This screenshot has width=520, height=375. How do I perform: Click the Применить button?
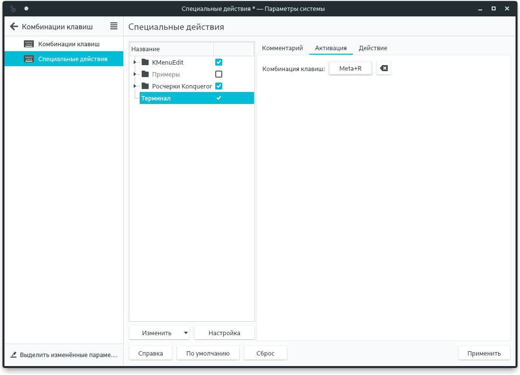pos(484,354)
